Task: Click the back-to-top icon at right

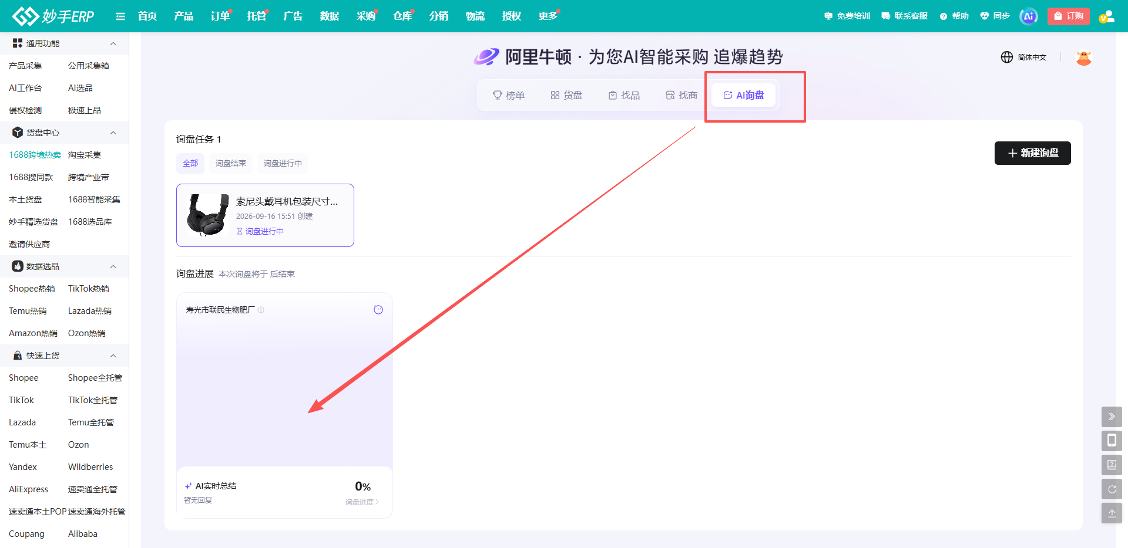Action: pyautogui.click(x=1112, y=513)
